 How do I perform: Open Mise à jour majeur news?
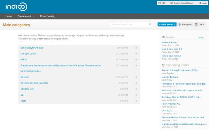coord(171,56)
